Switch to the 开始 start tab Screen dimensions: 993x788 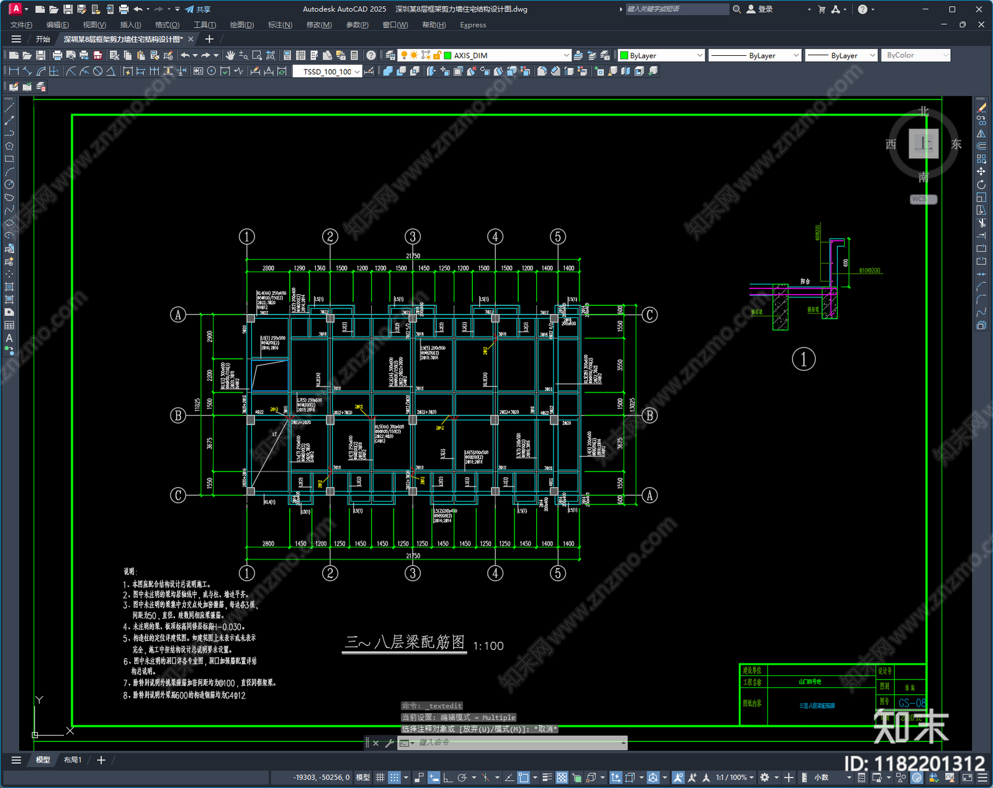click(43, 39)
